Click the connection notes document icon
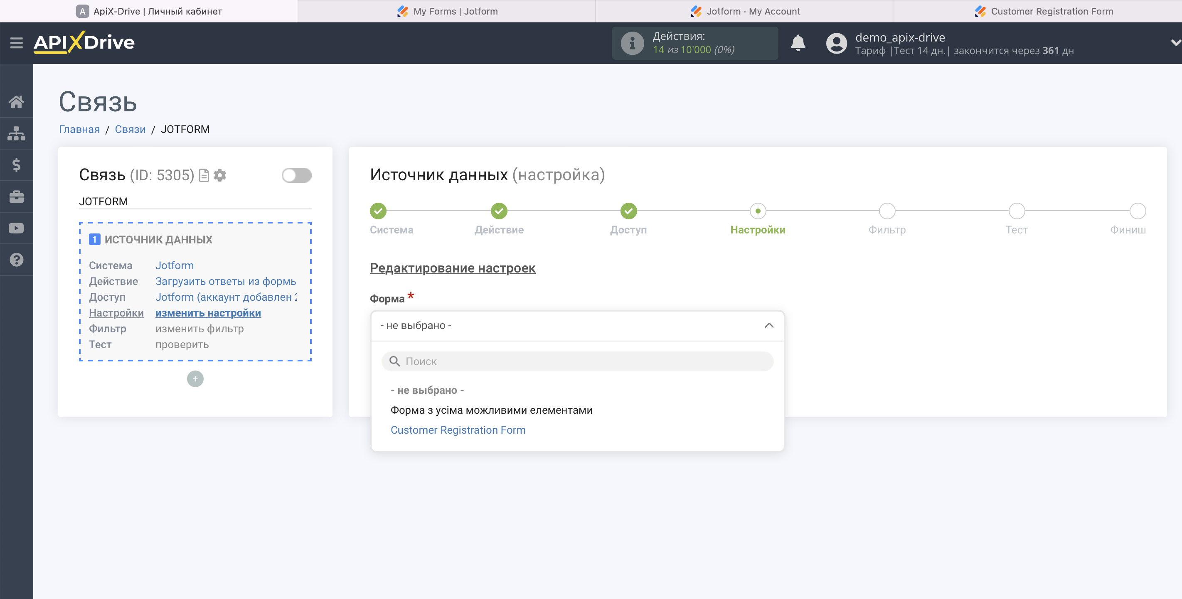 tap(204, 175)
